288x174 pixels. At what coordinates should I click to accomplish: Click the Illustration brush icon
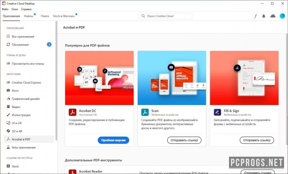[x=8, y=115]
